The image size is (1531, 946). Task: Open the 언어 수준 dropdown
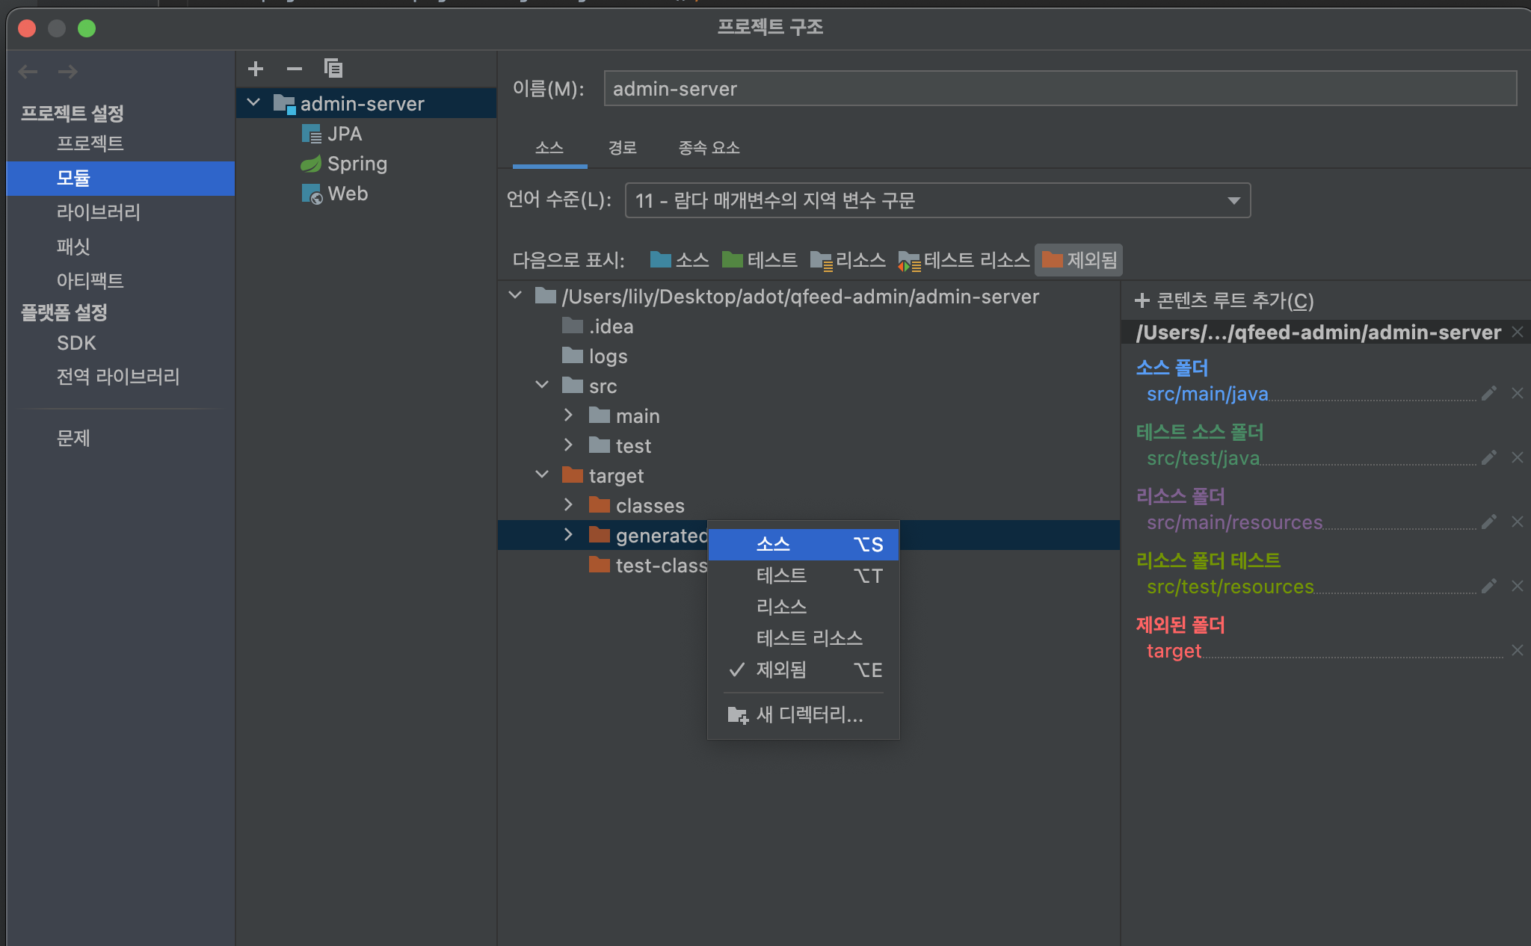(x=937, y=200)
